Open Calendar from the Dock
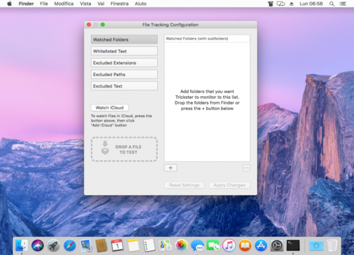 pos(117,245)
